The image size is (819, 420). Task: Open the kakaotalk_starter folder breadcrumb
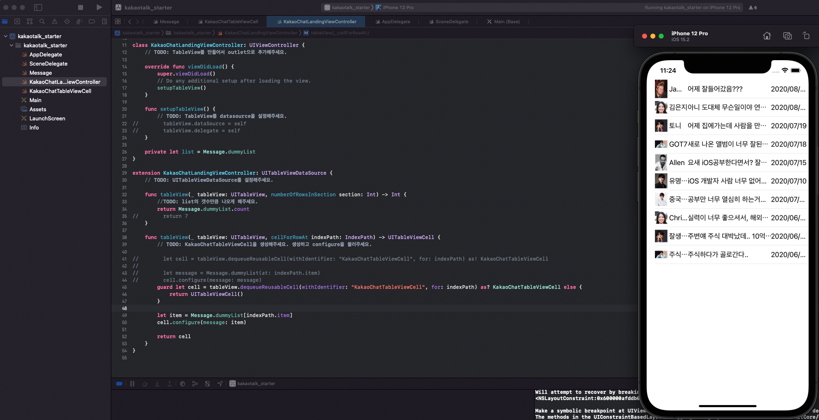click(x=189, y=33)
